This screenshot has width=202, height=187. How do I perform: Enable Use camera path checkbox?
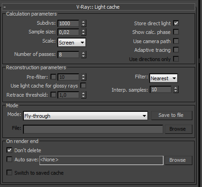176,41
